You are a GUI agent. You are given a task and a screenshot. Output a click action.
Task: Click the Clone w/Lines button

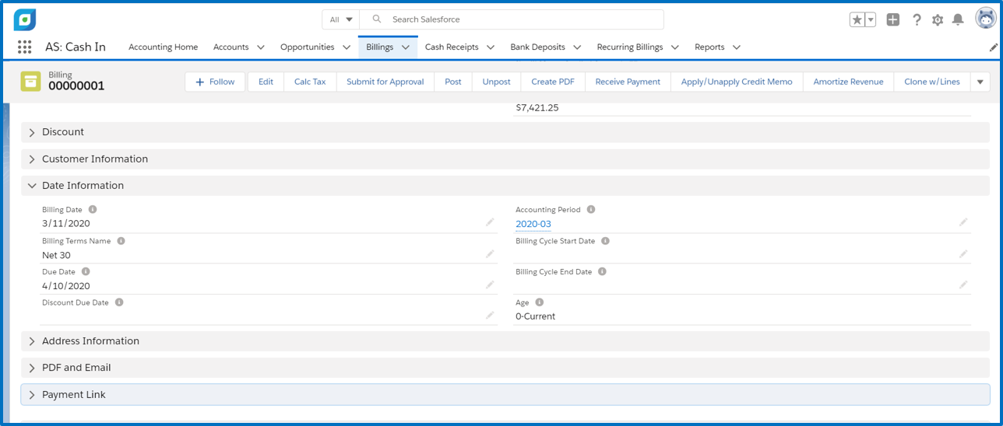(932, 82)
